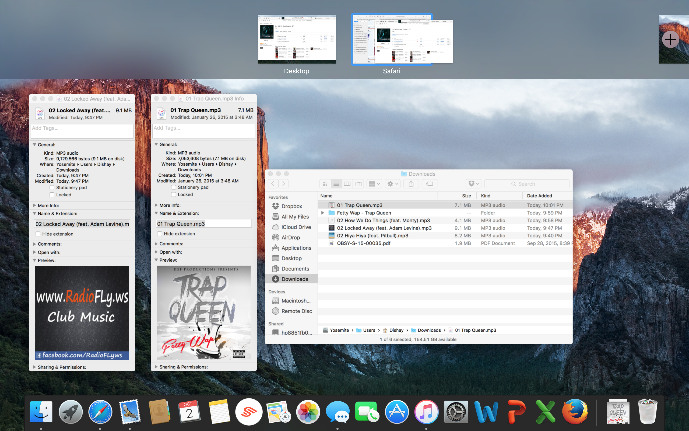The height and width of the screenshot is (431, 689).
Task: Open Calendar icon showing Oct 2
Action: pyautogui.click(x=189, y=412)
